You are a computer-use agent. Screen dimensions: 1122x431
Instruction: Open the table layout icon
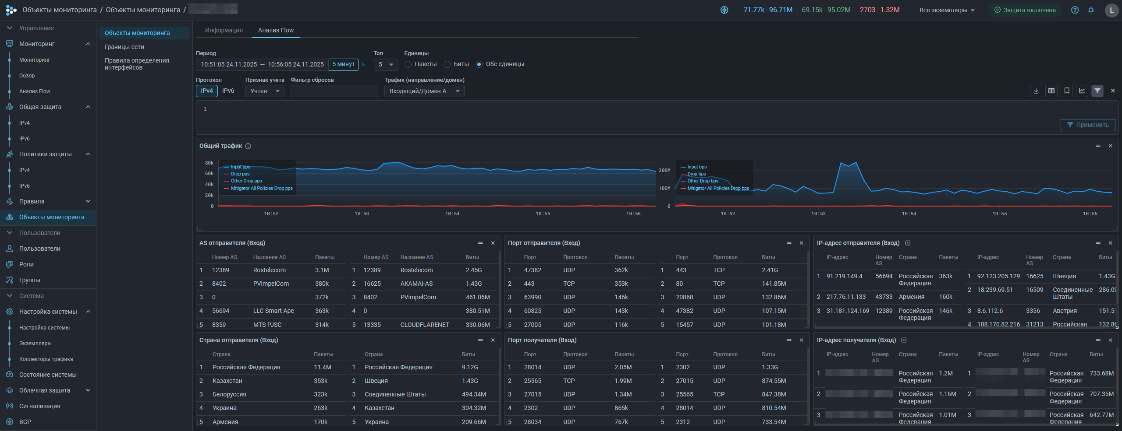(1051, 91)
